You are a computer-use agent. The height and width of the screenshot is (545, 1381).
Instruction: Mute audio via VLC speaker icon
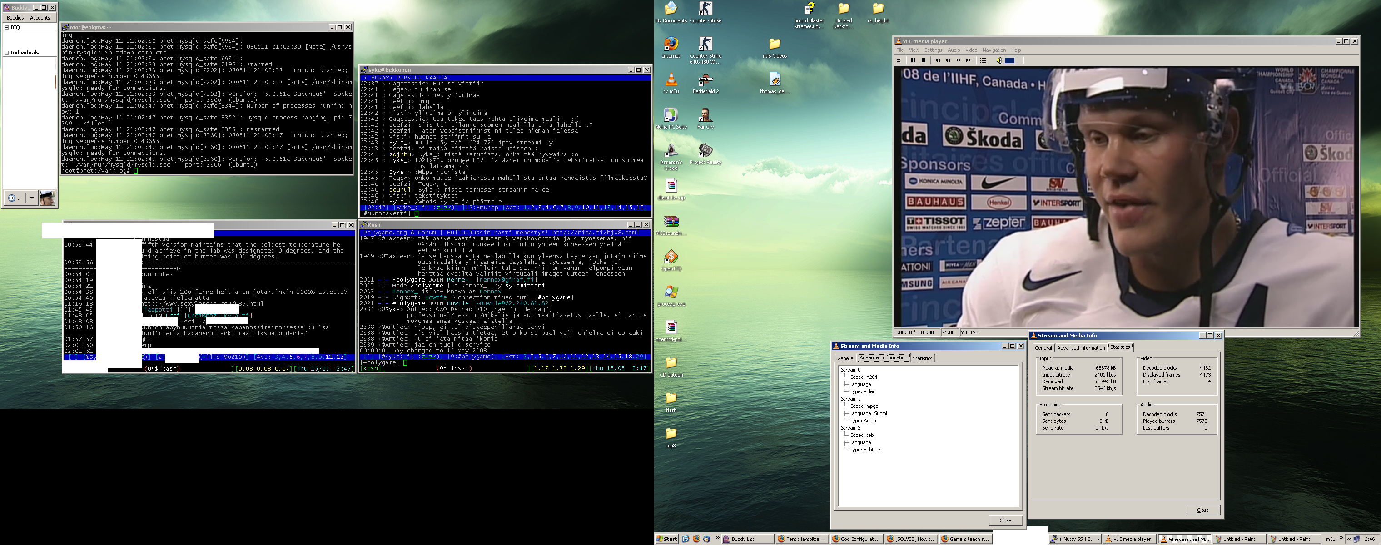click(999, 60)
